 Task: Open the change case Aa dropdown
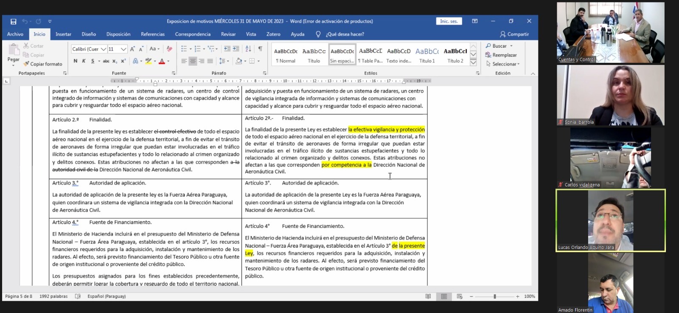click(x=154, y=49)
